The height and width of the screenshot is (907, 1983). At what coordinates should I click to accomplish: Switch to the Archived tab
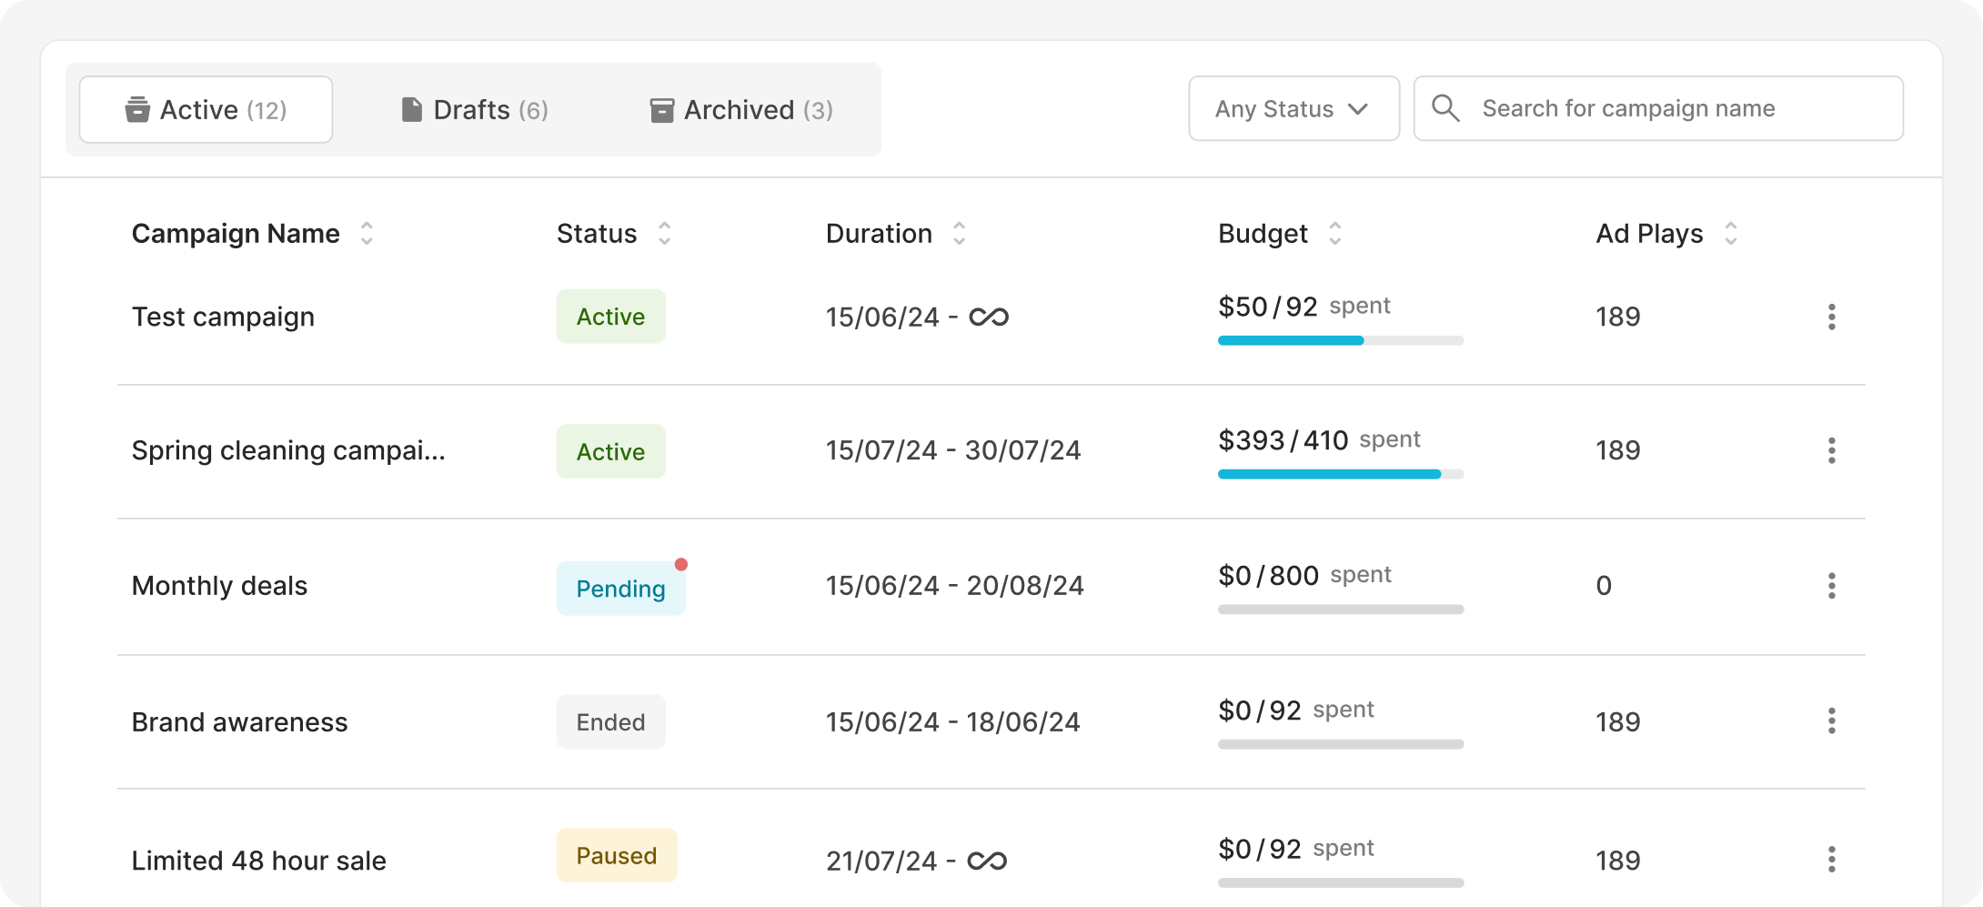tap(741, 110)
